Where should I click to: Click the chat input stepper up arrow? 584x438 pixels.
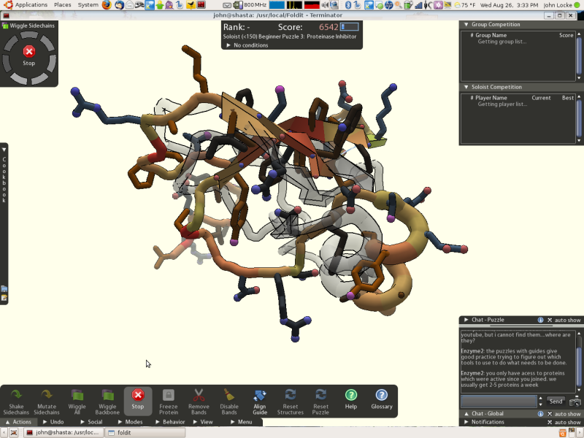(540, 399)
